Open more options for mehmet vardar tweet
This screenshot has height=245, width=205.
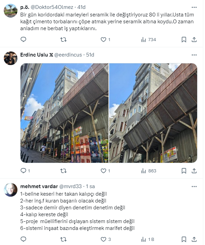click(x=194, y=186)
